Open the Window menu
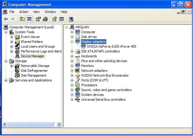Image resolution: width=193 pixels, height=136 pixels. [x=50, y=12]
